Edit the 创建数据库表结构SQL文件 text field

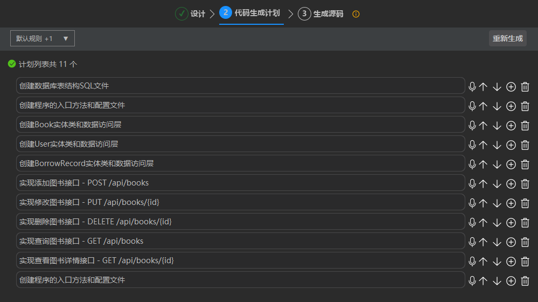pos(240,86)
